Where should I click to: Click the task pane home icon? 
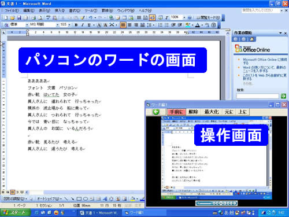[x=252, y=39]
